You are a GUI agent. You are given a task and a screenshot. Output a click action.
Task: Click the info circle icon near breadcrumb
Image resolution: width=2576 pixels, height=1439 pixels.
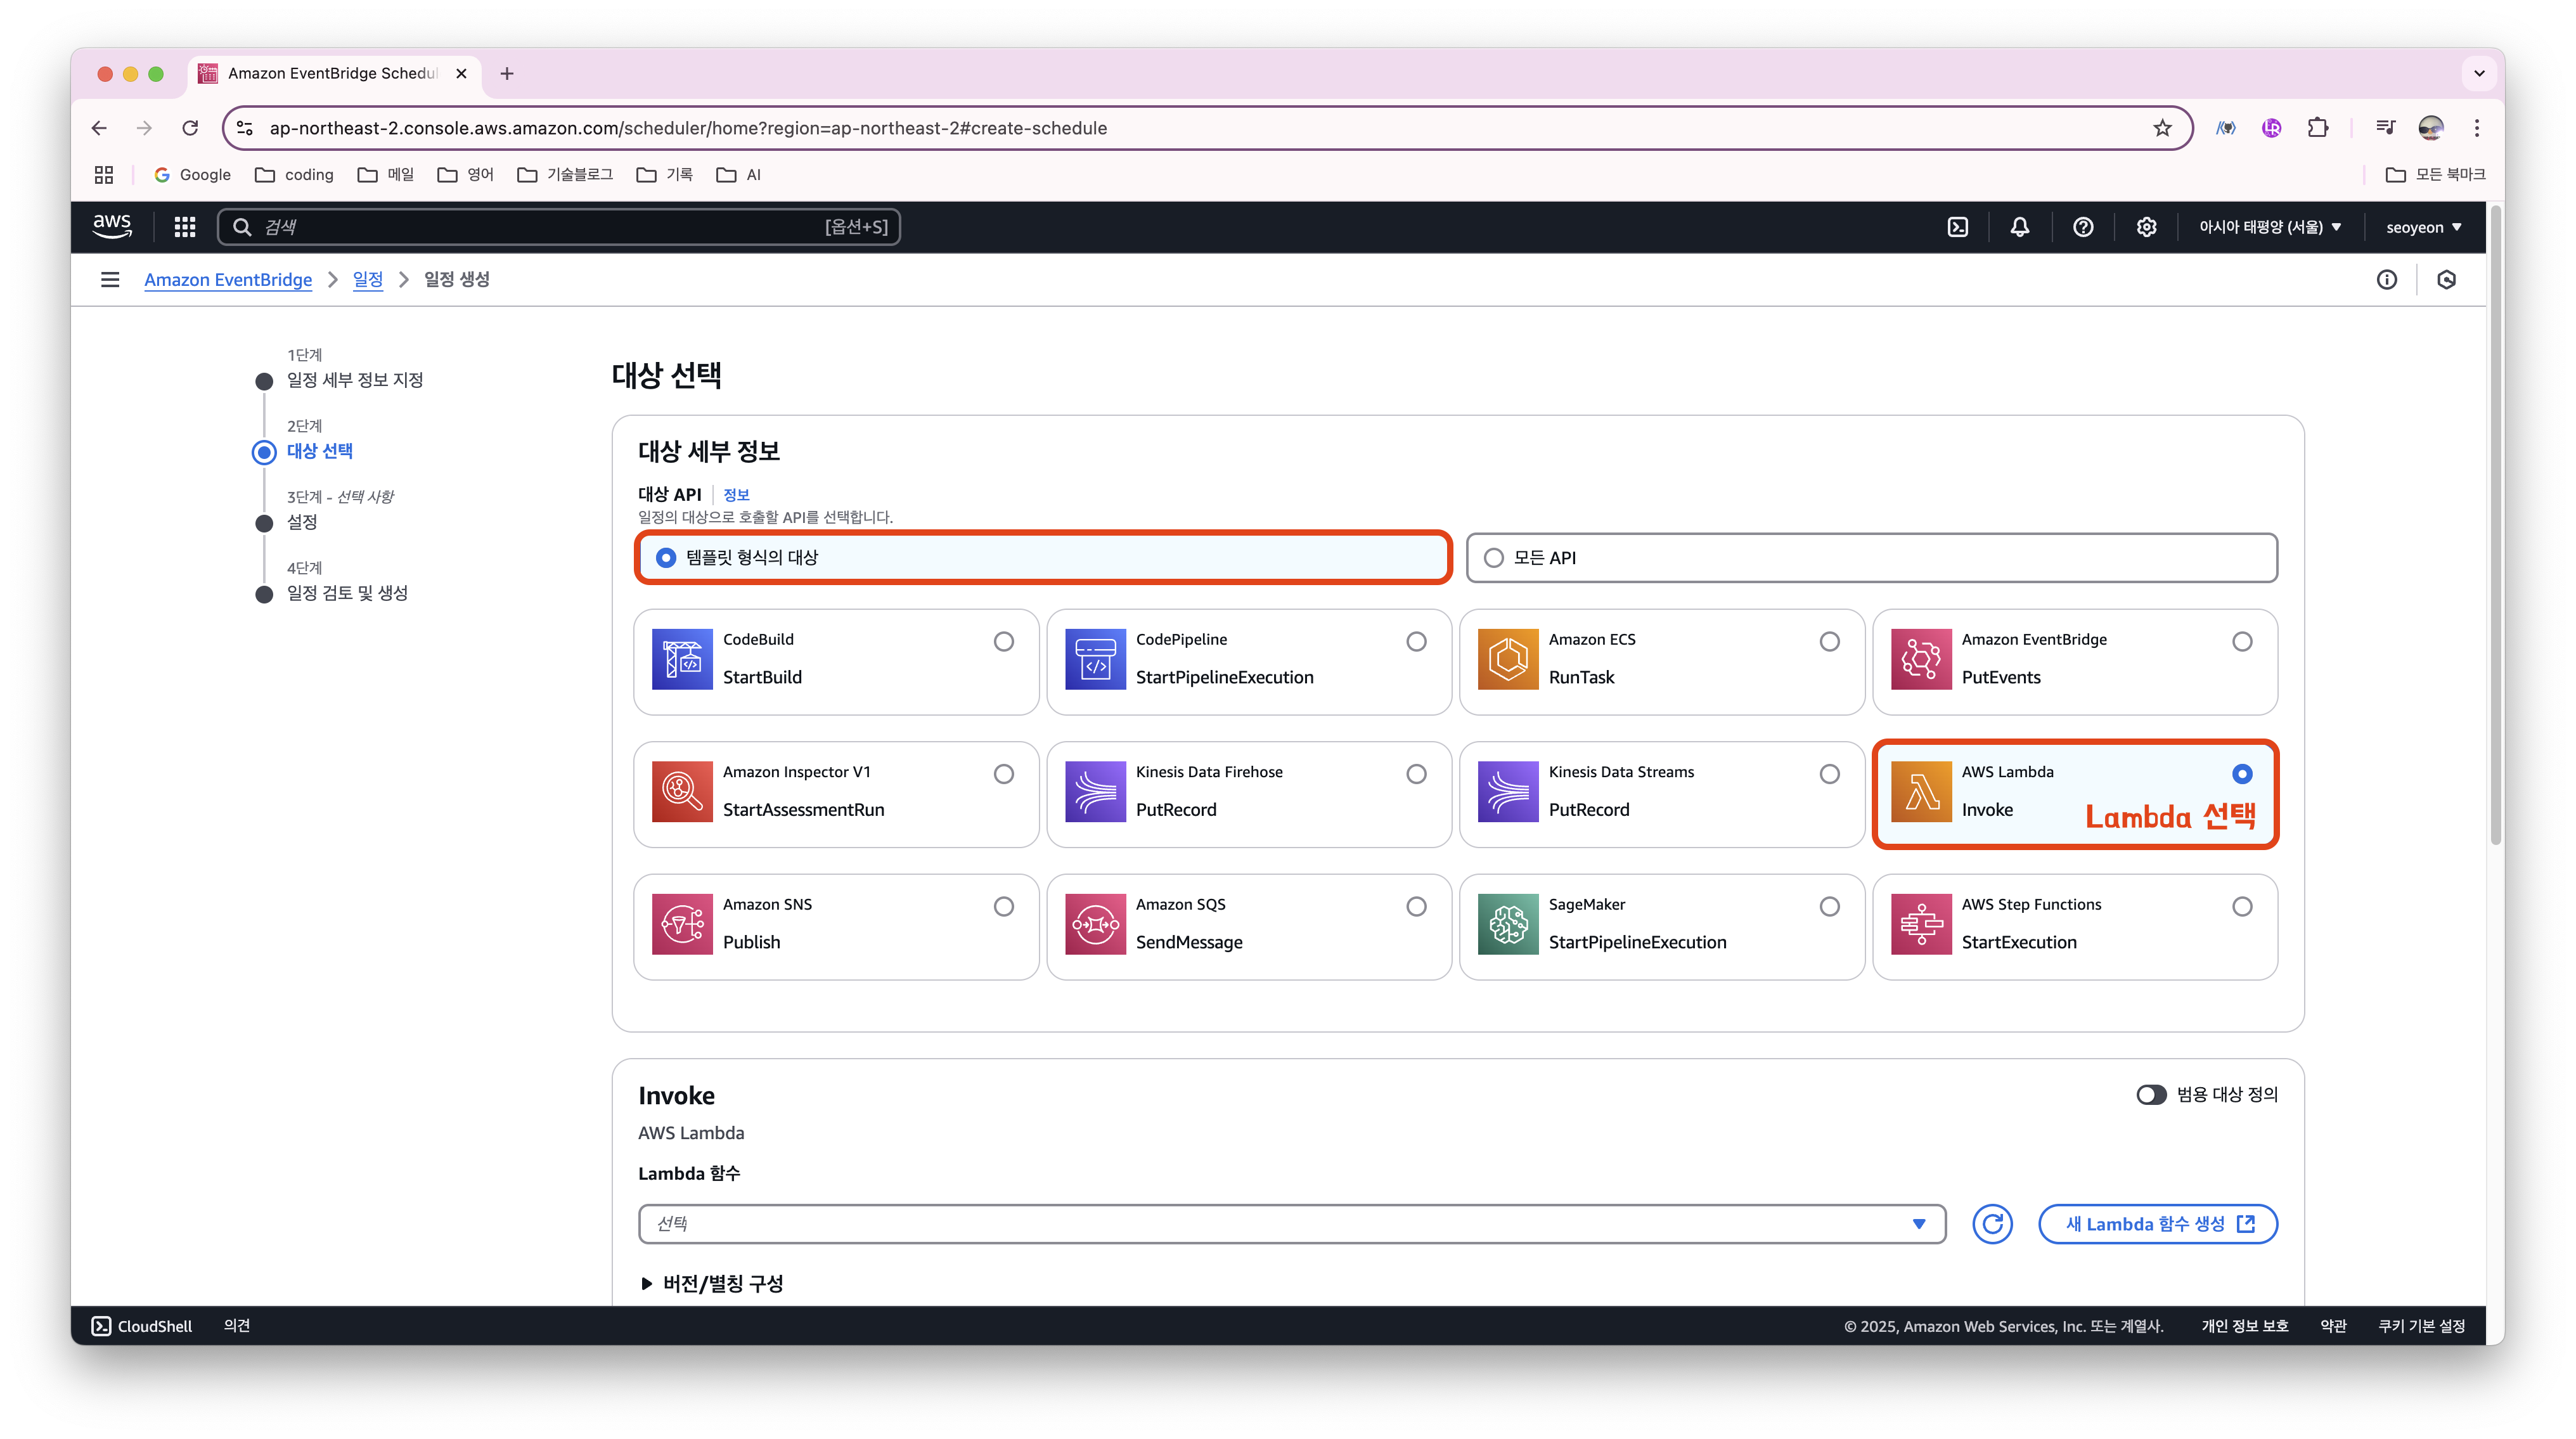tap(2386, 280)
